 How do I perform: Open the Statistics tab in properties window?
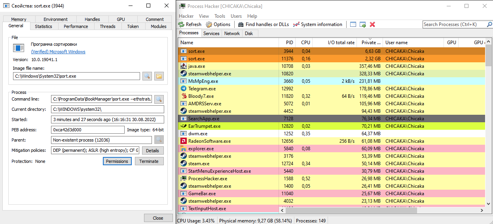pyautogui.click(x=44, y=26)
